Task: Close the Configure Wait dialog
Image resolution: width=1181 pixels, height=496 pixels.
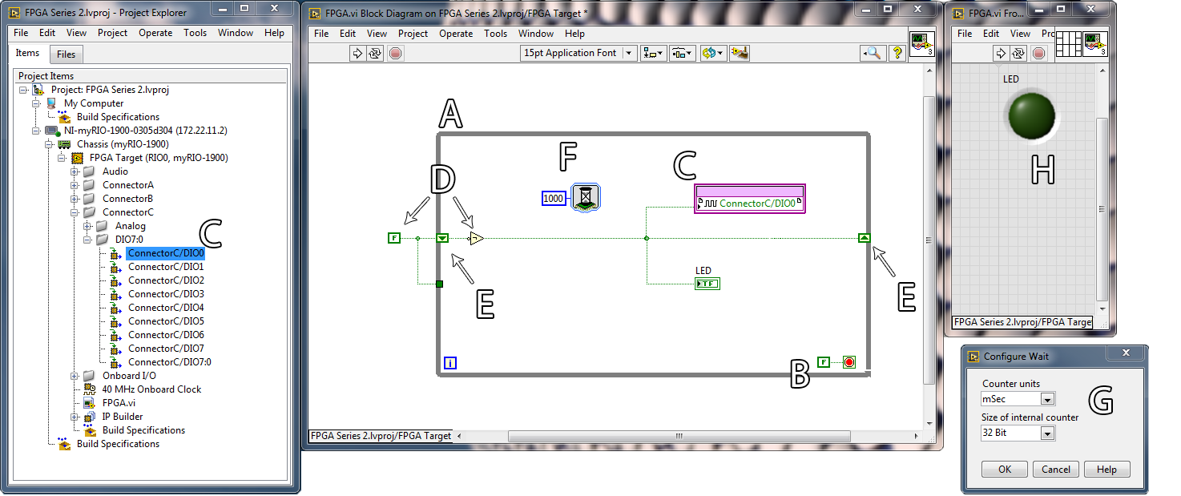Action: tap(1127, 353)
